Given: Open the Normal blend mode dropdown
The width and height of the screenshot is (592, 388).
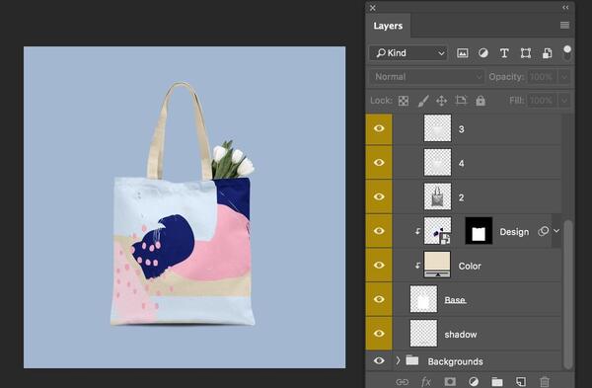Looking at the screenshot, I should click(426, 77).
